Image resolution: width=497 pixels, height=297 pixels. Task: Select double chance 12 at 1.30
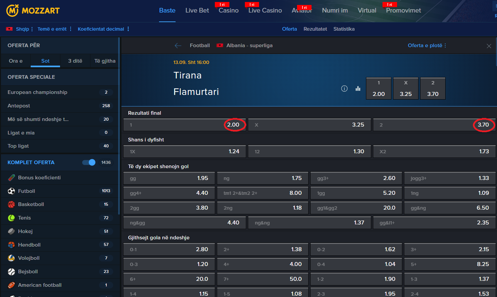coord(309,152)
